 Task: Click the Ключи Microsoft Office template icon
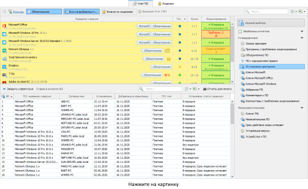[x=243, y=78]
